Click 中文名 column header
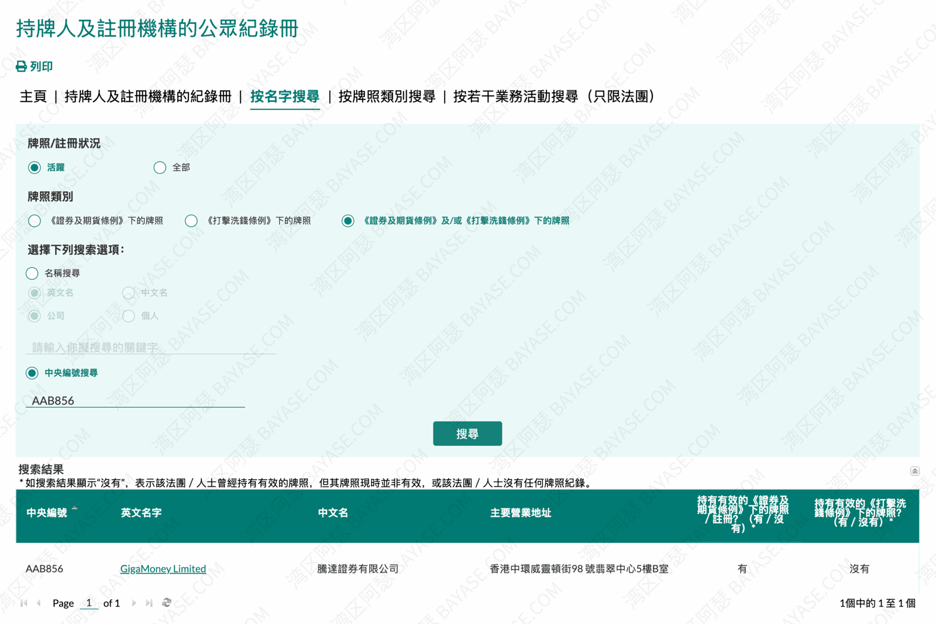 (x=333, y=513)
